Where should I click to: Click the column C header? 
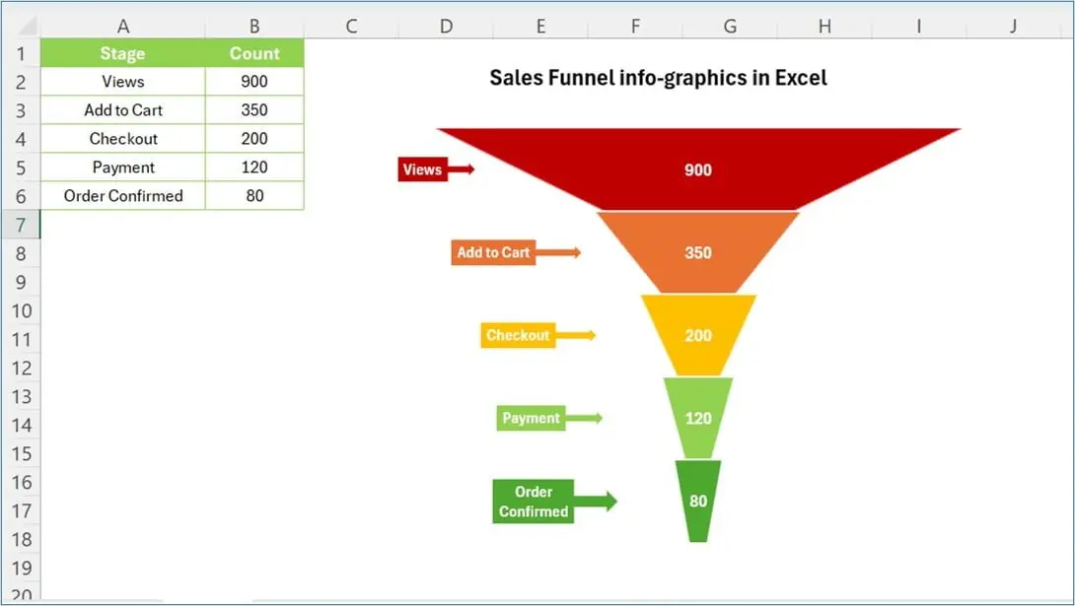(351, 26)
